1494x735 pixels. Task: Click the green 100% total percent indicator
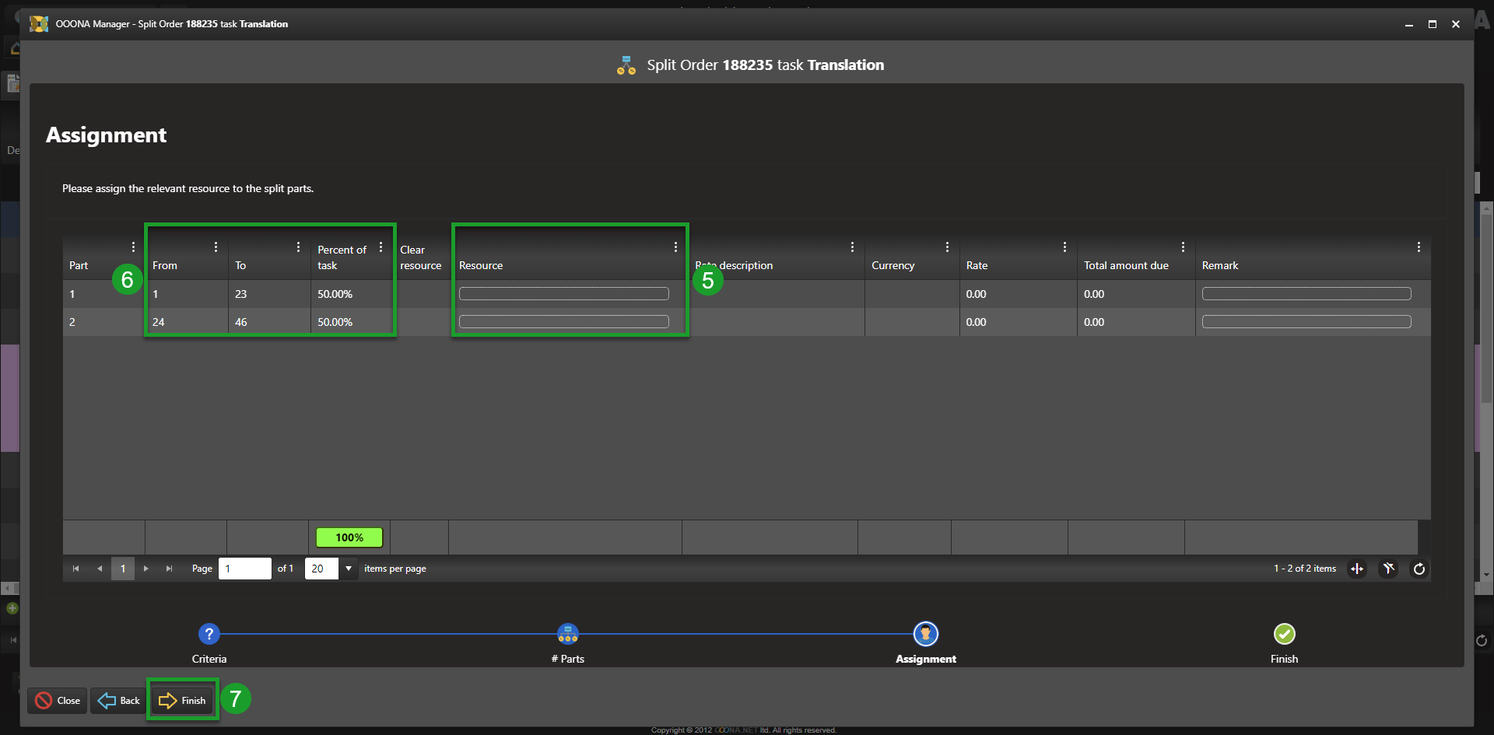click(x=349, y=537)
